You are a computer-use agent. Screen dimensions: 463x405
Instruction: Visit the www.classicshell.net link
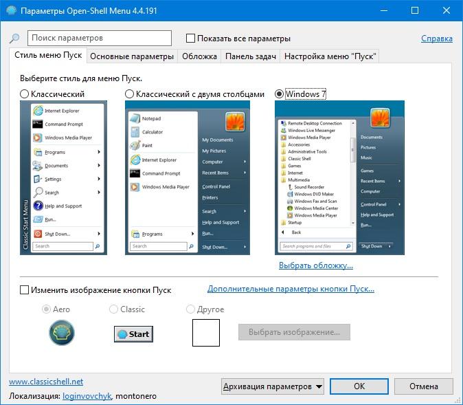[x=46, y=382]
